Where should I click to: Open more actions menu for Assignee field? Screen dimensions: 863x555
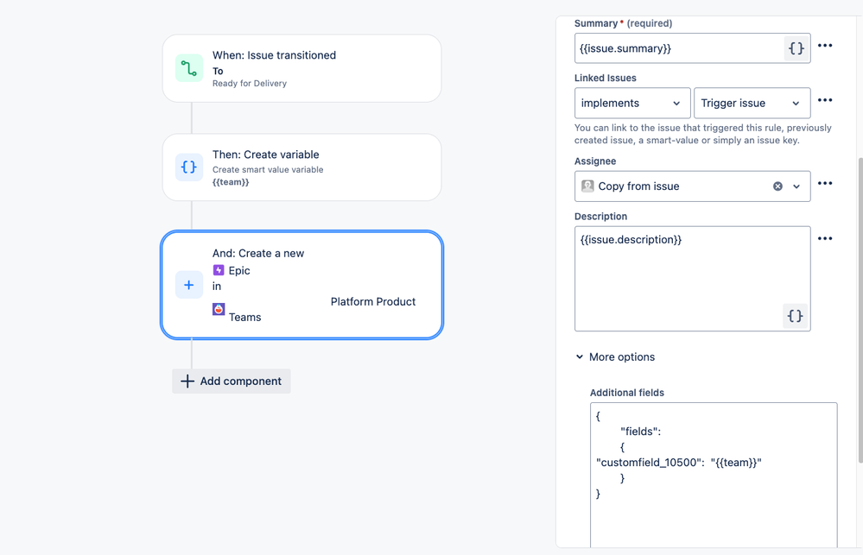824,183
